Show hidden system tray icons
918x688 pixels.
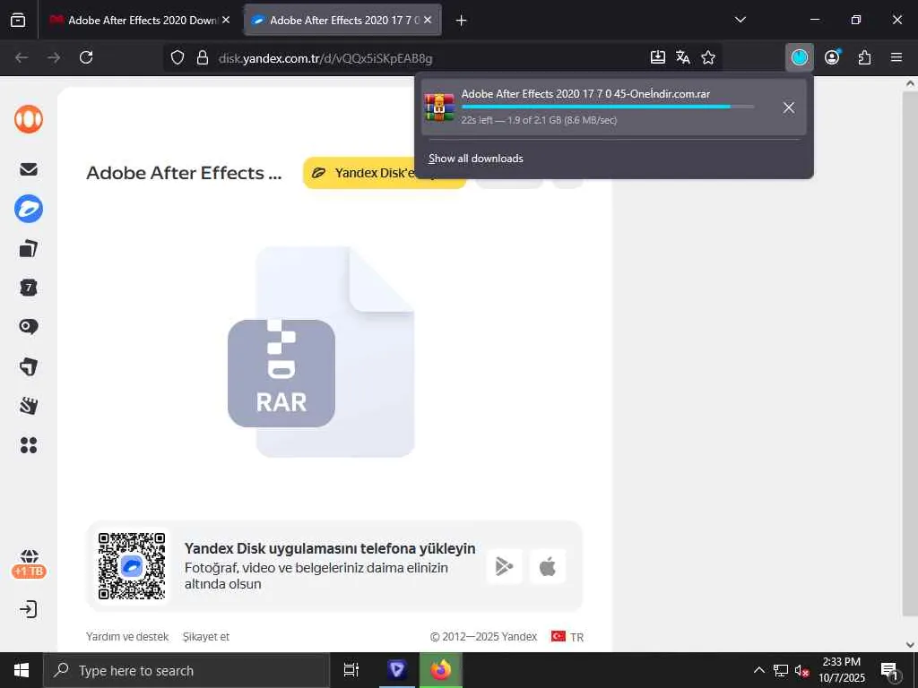pyautogui.click(x=758, y=670)
